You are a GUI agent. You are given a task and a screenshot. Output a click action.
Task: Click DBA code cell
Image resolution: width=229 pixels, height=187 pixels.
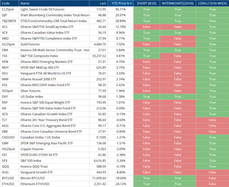pyautogui.click(x=5, y=50)
